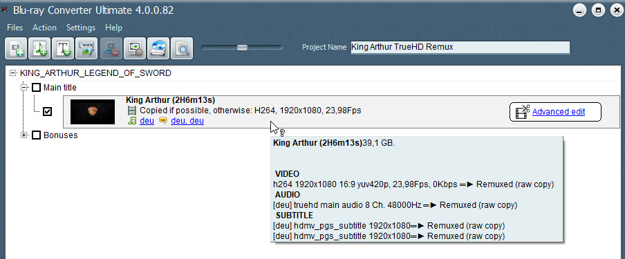
Task: Click the thumbnail size slider handle
Action: click(242, 48)
